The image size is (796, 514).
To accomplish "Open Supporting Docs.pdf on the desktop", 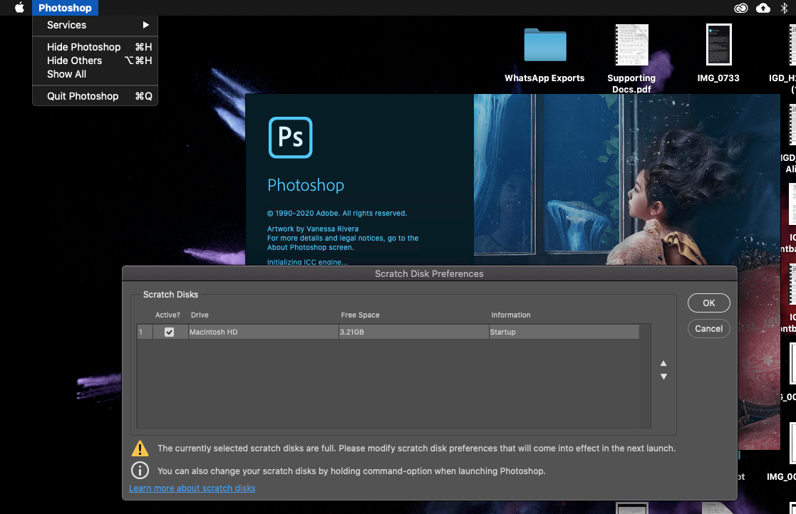I will point(630,44).
